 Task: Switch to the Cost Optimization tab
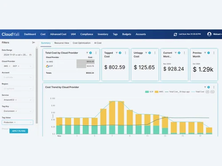click(x=82, y=43)
